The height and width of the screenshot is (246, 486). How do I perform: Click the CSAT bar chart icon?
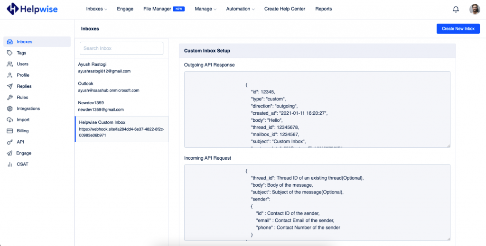coord(10,164)
